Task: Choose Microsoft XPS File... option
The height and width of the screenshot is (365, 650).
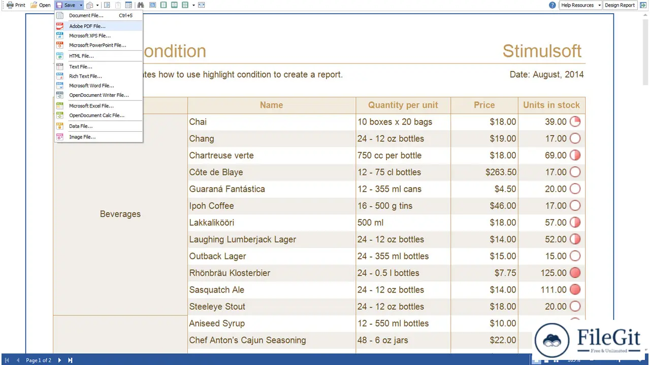Action: [99, 35]
